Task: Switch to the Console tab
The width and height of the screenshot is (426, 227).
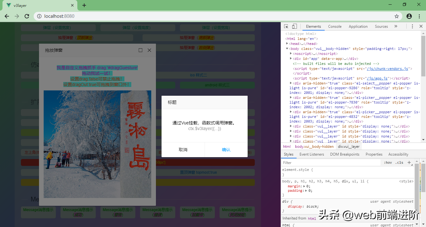Action: point(335,27)
